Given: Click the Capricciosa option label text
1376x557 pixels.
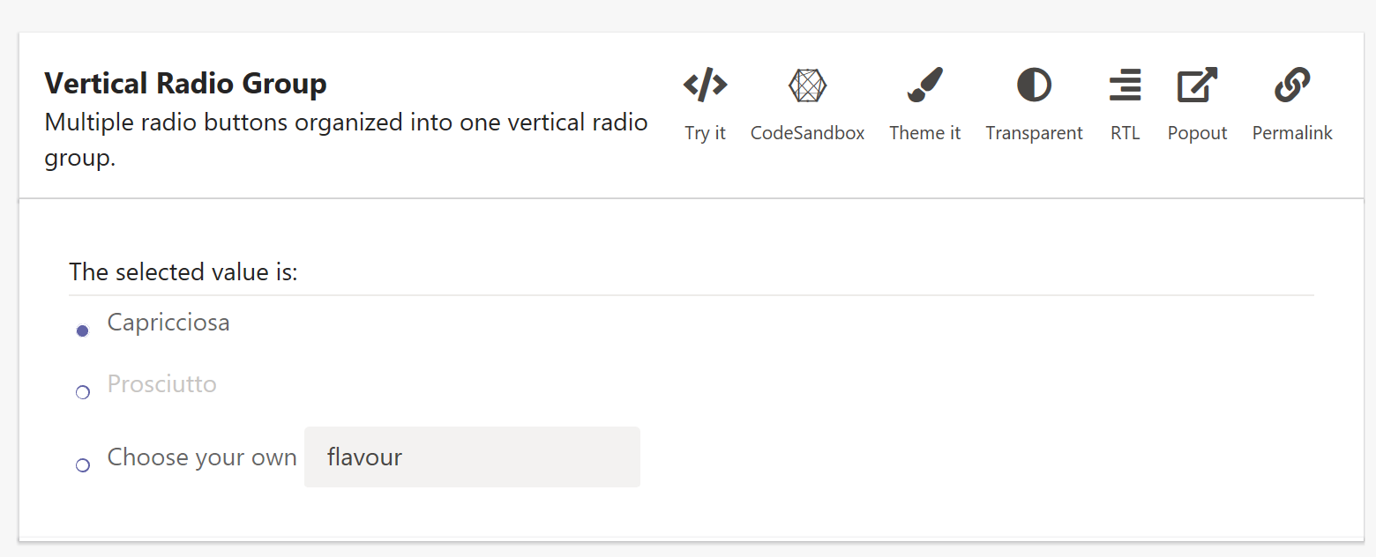Looking at the screenshot, I should pos(168,323).
